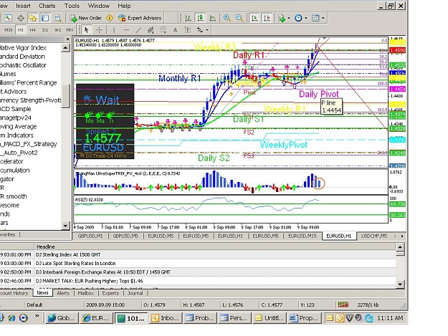Open the Window menu
This screenshot has width=448, height=336.
pyautogui.click(x=99, y=6)
